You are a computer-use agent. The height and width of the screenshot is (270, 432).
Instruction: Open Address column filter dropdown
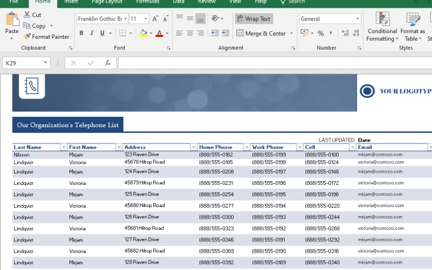193,147
